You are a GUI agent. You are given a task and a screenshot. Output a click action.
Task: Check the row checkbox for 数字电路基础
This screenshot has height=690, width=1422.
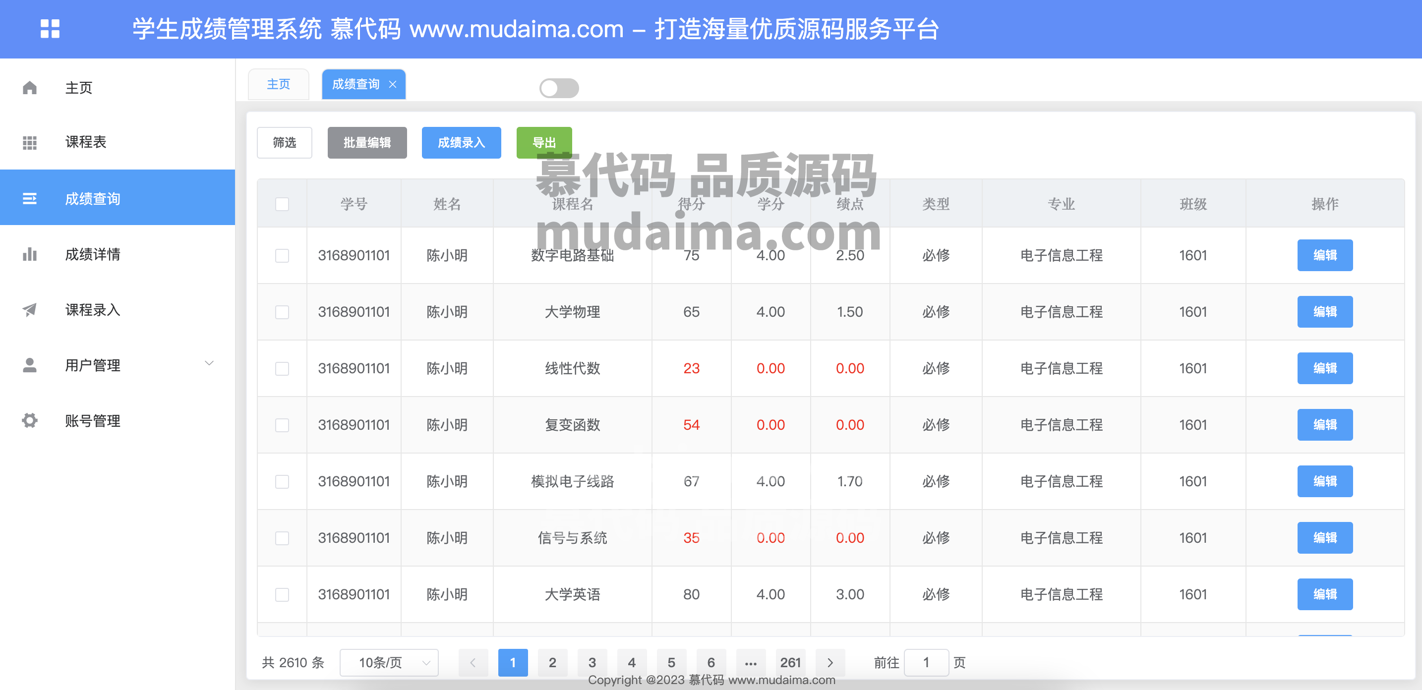pos(282,256)
